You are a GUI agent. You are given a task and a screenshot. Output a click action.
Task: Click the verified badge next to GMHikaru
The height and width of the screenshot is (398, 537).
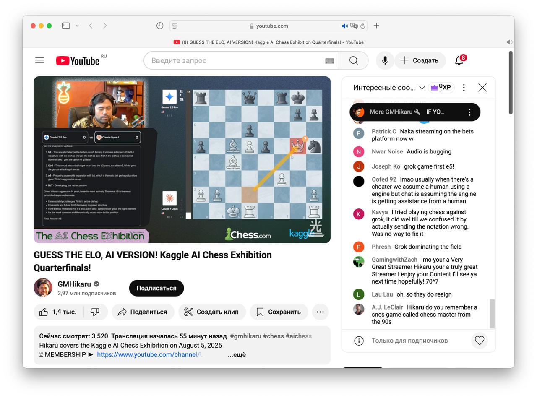pyautogui.click(x=96, y=284)
